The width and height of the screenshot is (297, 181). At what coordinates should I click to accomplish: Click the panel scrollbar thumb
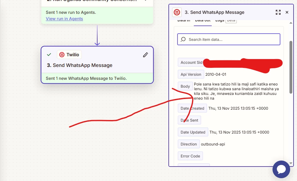click(291, 67)
